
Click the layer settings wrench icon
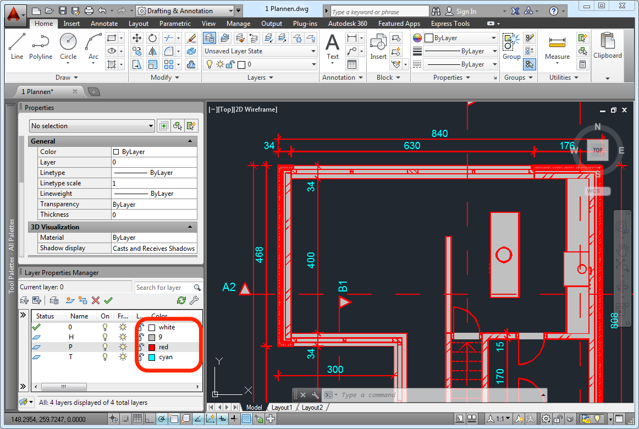point(194,301)
